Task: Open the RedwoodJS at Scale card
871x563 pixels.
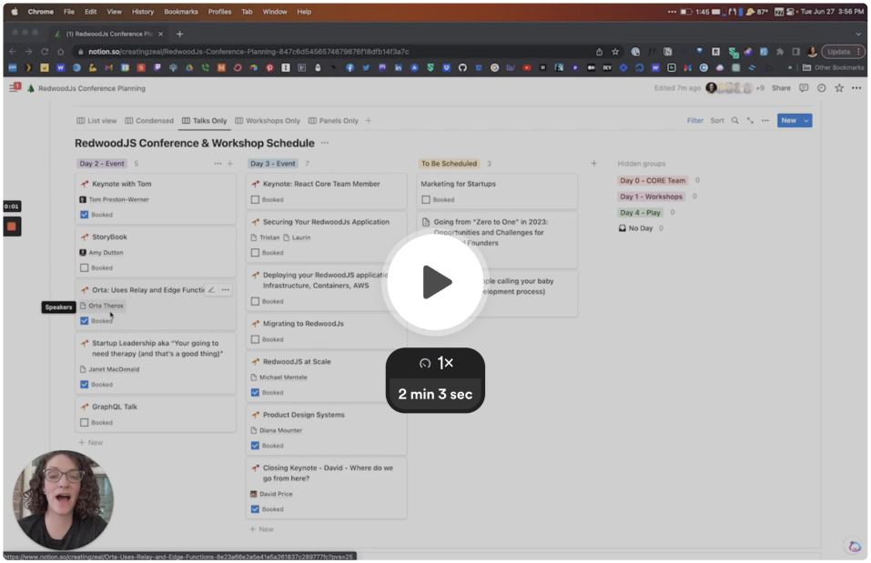Action: pyautogui.click(x=326, y=377)
